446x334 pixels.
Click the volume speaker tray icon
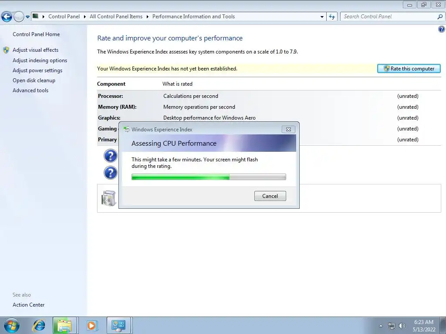tap(402, 326)
